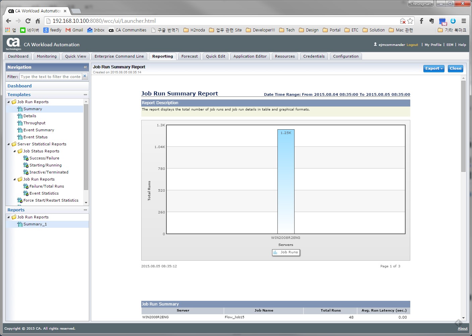472x336 pixels.
Task: Click the Facebook extension icon
Action: (x=422, y=21)
